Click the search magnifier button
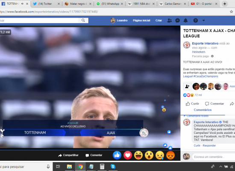The width and height of the screenshot is (235, 171). (83, 20)
